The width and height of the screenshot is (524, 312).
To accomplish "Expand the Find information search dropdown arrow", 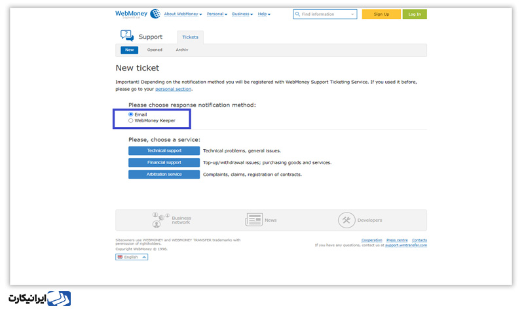I will pos(352,14).
